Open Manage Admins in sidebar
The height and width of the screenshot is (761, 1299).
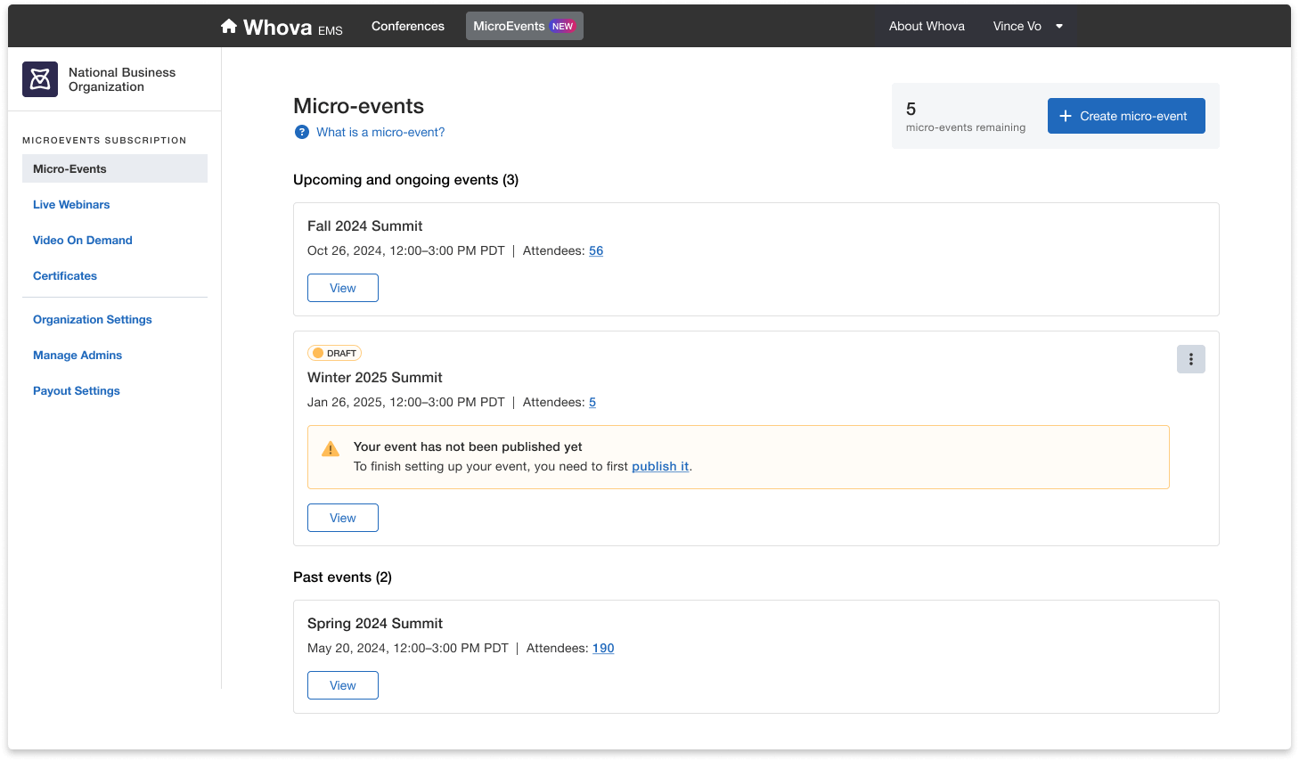point(78,355)
